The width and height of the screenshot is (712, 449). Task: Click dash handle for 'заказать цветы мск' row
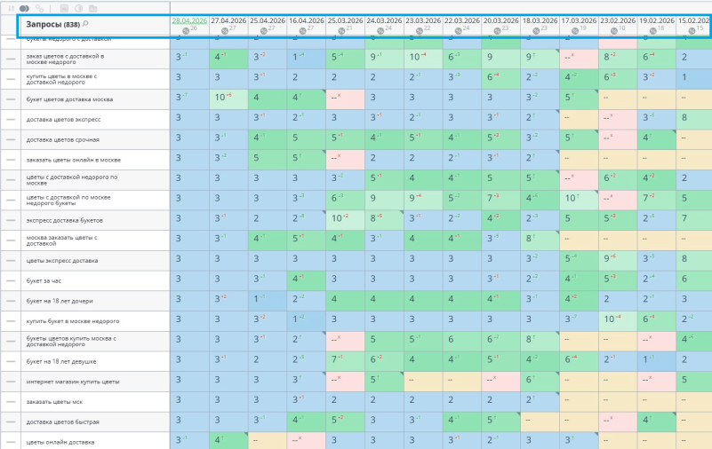point(11,402)
